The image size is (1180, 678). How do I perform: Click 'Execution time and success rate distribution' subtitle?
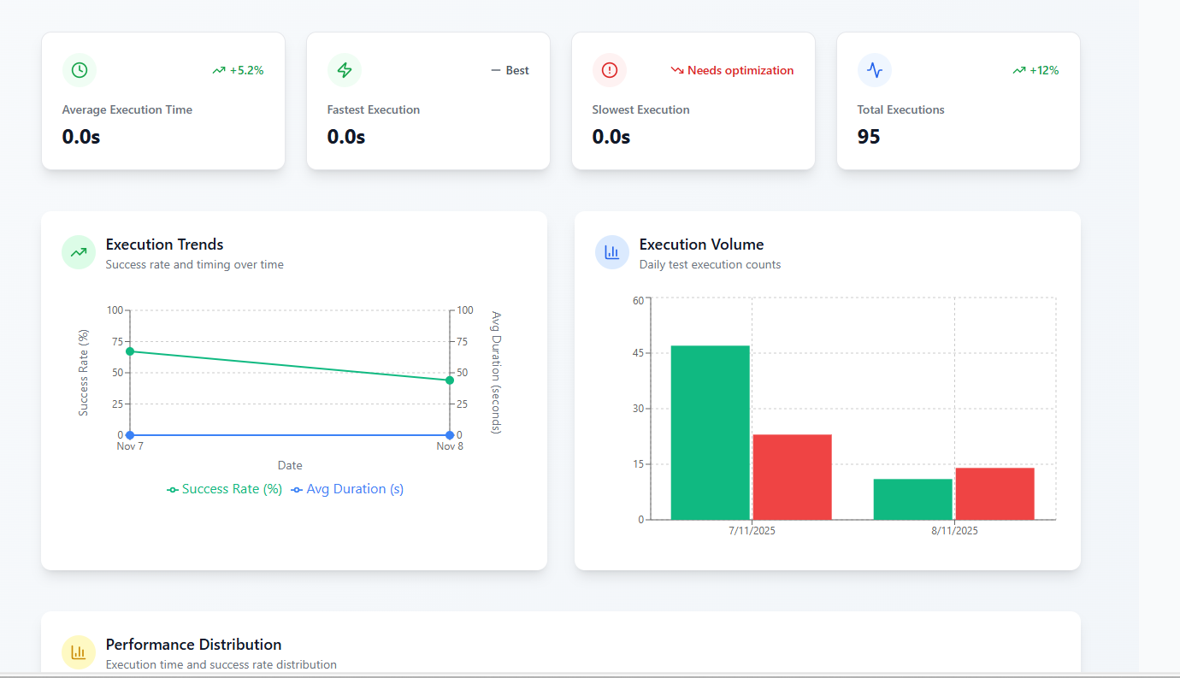click(x=221, y=664)
